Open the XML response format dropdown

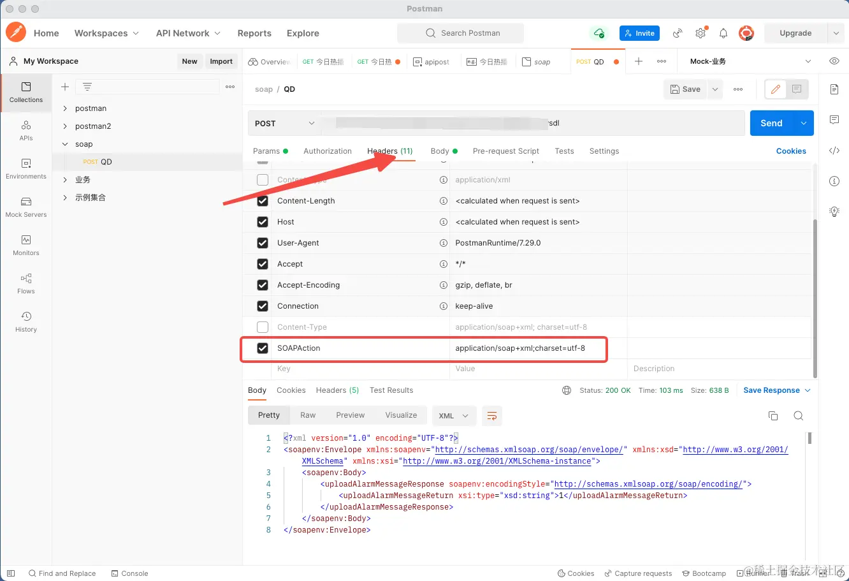[x=454, y=416]
